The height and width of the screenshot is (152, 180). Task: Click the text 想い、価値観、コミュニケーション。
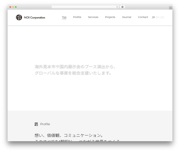[x=69, y=135]
